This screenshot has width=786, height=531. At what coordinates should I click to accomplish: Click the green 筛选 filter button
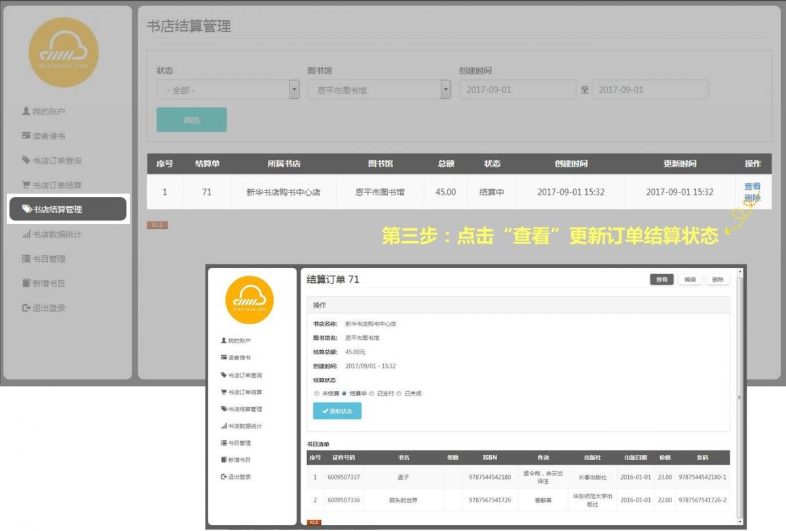(x=191, y=120)
